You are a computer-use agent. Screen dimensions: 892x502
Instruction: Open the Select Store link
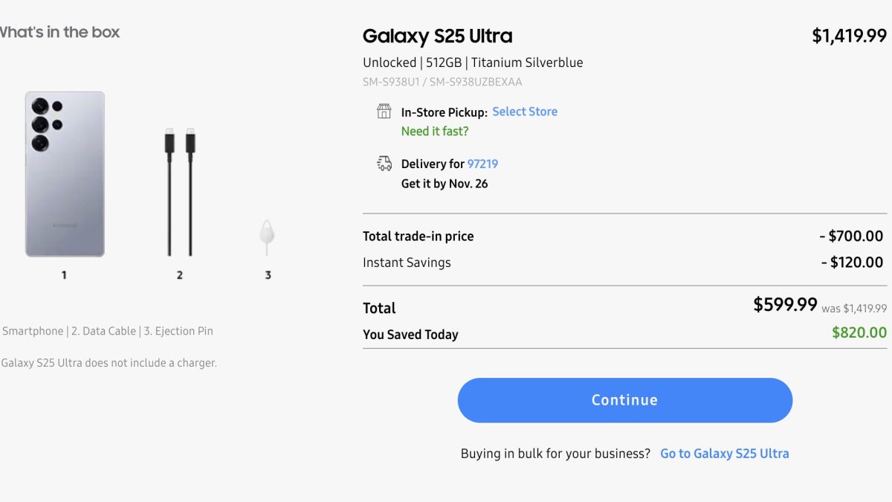point(525,112)
